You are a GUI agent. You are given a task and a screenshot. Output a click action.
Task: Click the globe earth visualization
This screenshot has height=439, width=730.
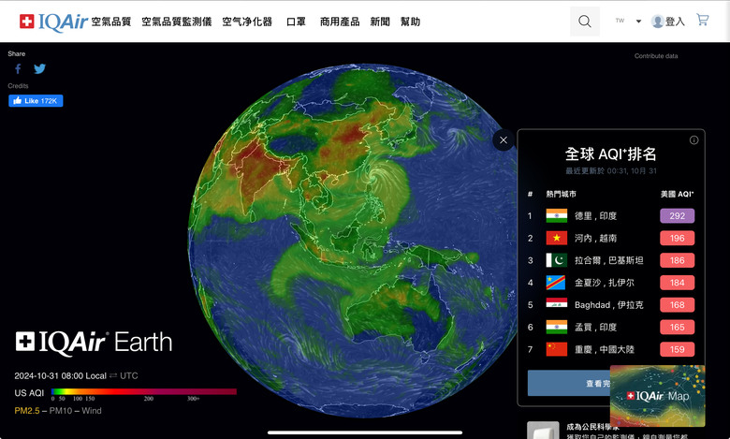coord(354,241)
